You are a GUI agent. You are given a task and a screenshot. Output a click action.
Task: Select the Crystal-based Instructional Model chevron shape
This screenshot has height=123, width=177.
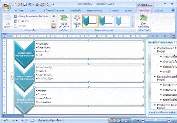coord(24,54)
